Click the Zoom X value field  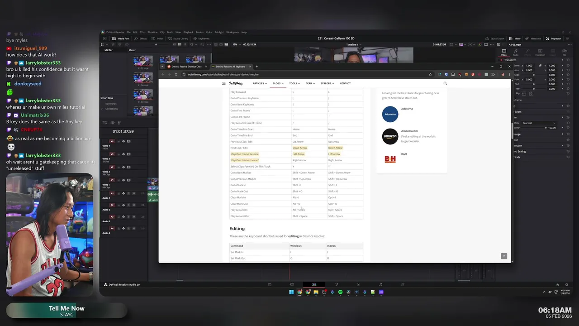529,66
